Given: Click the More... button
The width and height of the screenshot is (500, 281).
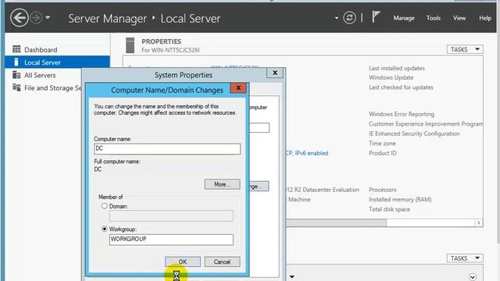Looking at the screenshot, I should 222,184.
